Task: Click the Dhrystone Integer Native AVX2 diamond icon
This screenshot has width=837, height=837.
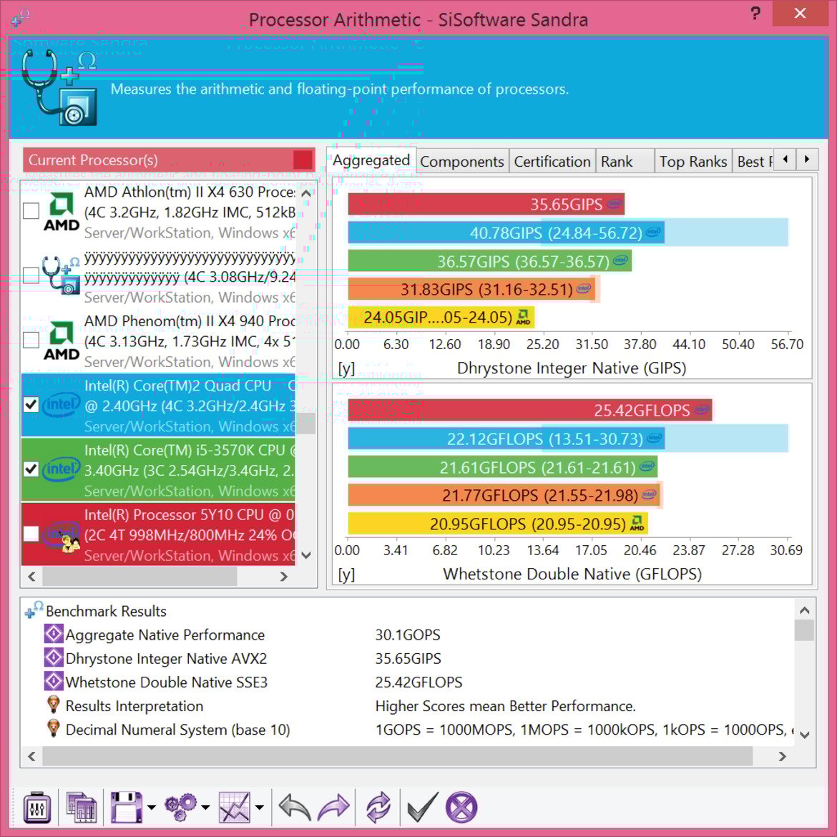Action: coord(54,657)
